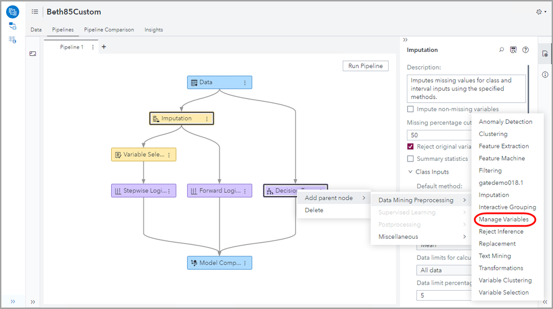Click the search icon in Imputation panel
Image resolution: width=553 pixels, height=309 pixels.
tap(502, 50)
